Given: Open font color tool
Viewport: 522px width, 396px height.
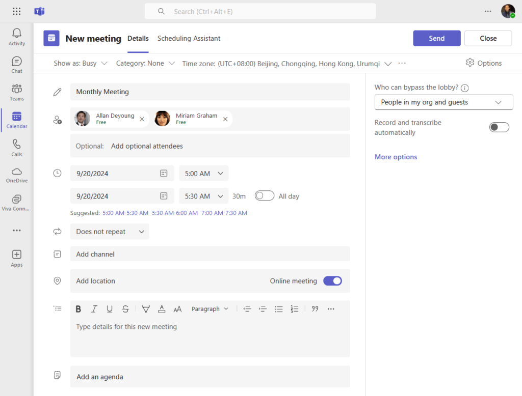Looking at the screenshot, I should click(162, 309).
